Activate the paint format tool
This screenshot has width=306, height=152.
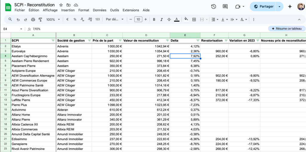pyautogui.click(x=40, y=19)
